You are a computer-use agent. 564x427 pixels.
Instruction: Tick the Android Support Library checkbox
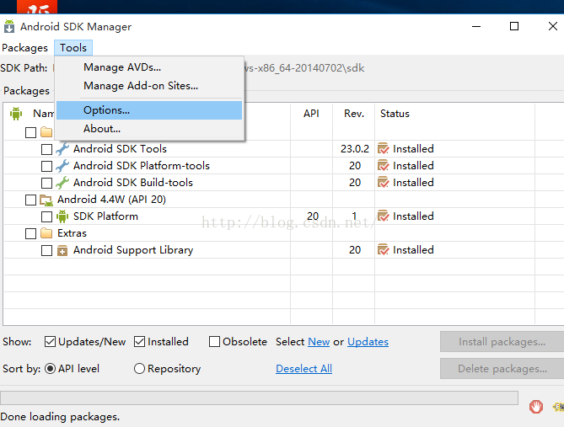coord(46,250)
